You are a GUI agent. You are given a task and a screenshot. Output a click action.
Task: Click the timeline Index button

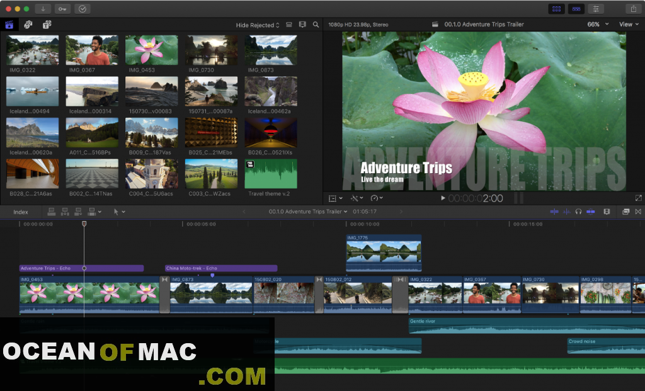pos(21,212)
